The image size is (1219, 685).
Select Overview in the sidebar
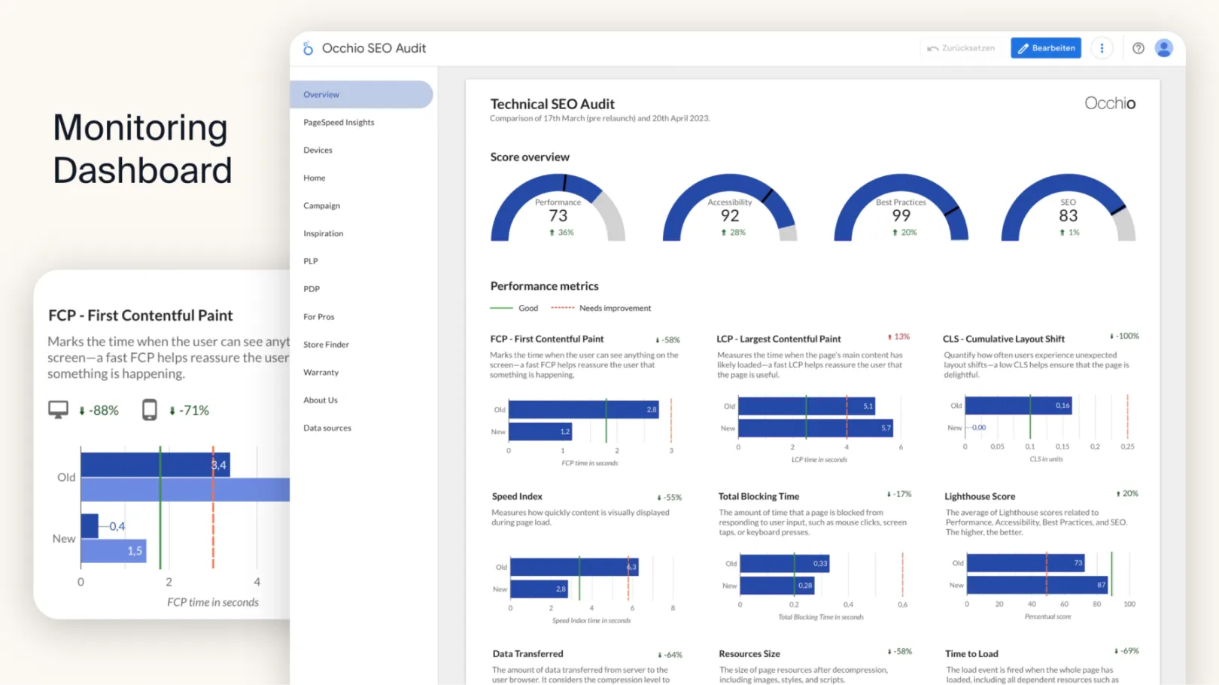(x=321, y=94)
